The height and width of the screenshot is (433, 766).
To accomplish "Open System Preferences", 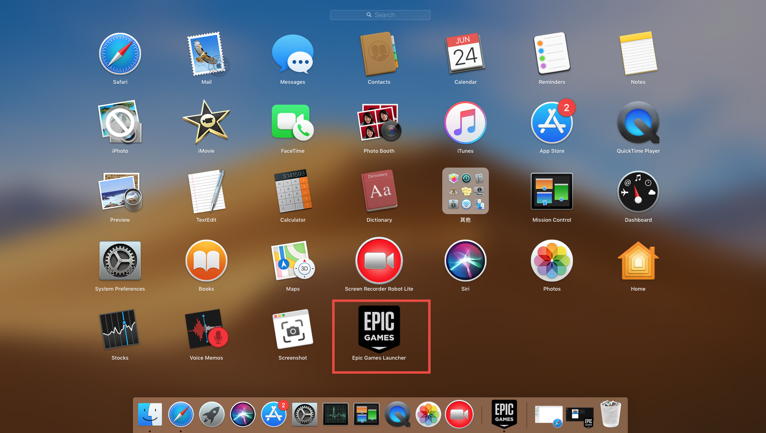I will click(120, 260).
